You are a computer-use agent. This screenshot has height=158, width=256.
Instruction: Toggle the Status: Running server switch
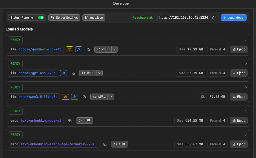[41, 18]
